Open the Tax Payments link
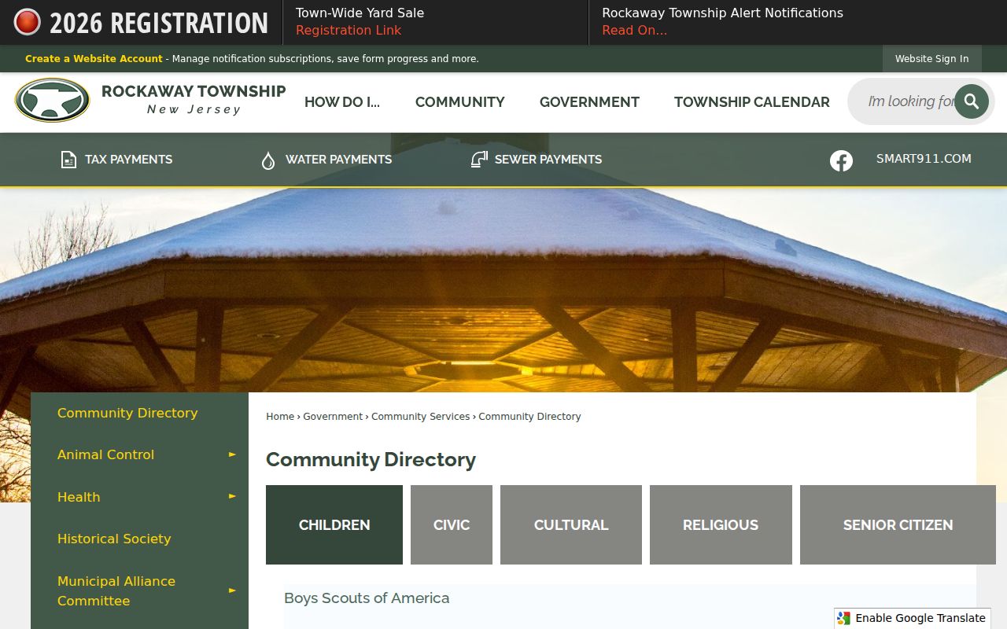 pos(129,160)
